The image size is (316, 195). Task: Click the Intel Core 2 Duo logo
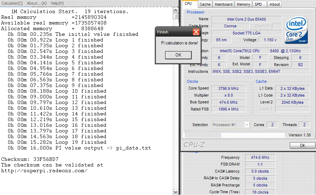pyautogui.click(x=296, y=31)
